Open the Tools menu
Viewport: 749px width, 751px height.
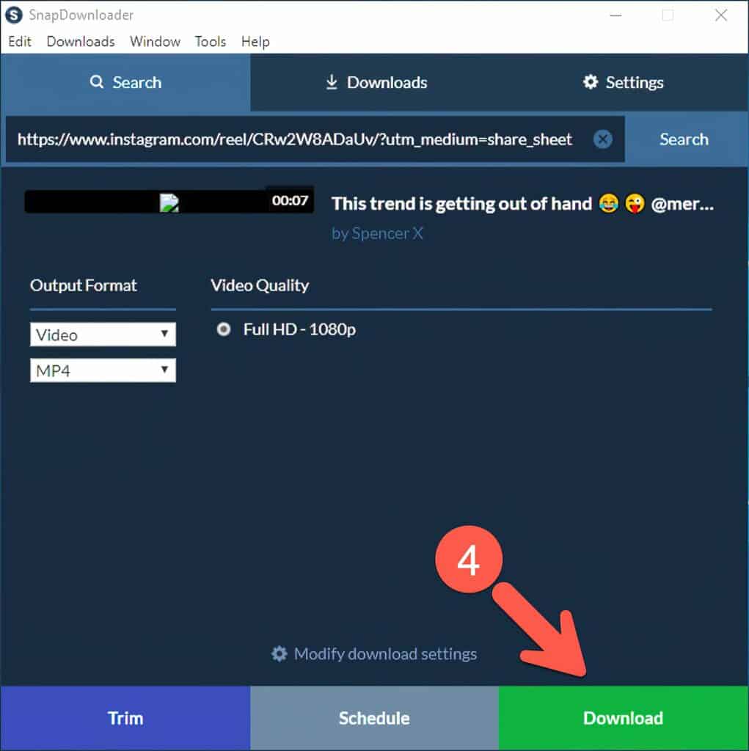pos(210,42)
